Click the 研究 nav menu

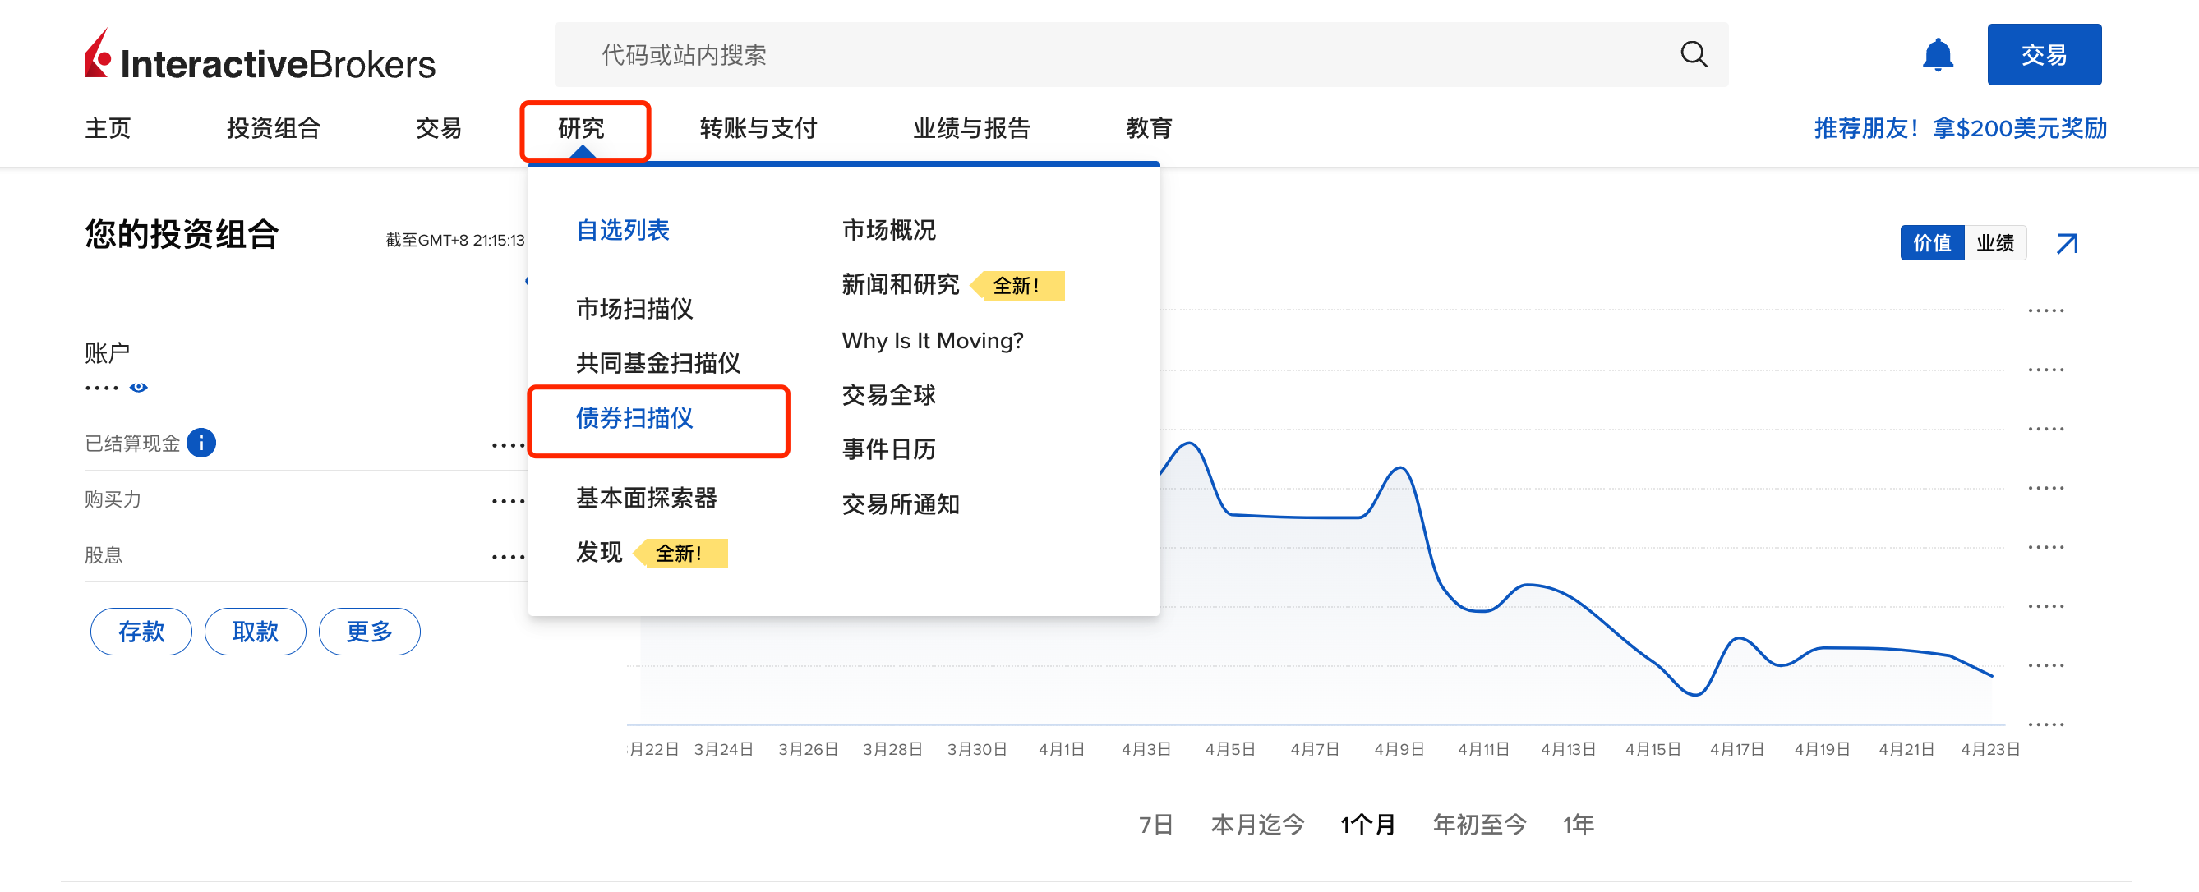(x=581, y=128)
